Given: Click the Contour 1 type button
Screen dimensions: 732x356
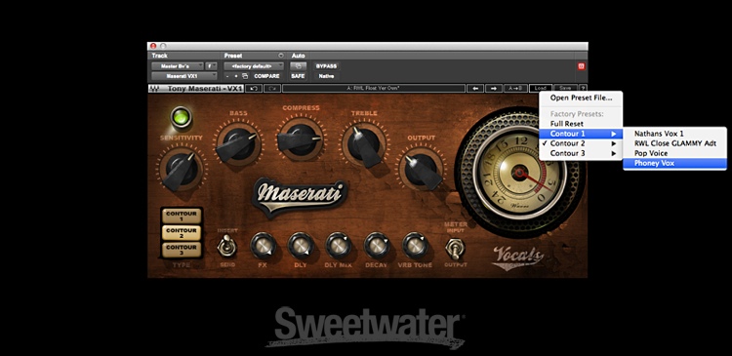Looking at the screenshot, I should pyautogui.click(x=182, y=216).
